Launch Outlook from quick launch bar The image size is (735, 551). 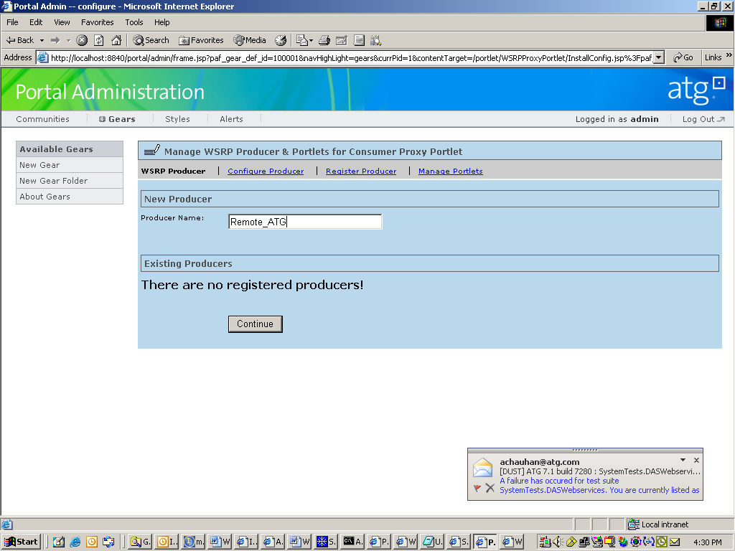(x=92, y=542)
